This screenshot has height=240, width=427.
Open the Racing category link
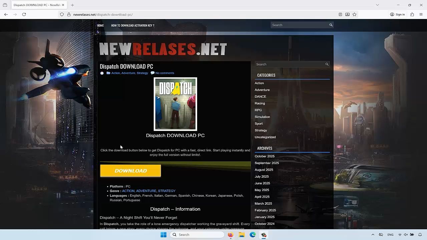(260, 103)
